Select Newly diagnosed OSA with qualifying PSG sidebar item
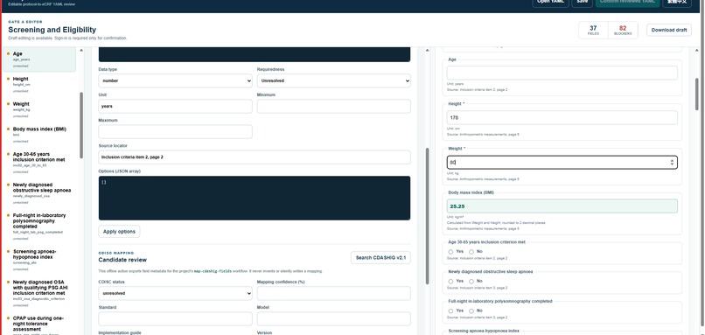705x335 pixels. (39, 293)
